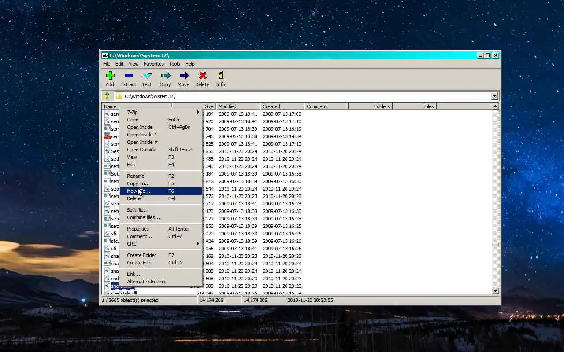The width and height of the screenshot is (564, 352).
Task: Choose Open Inside * entry
Action: point(161,135)
